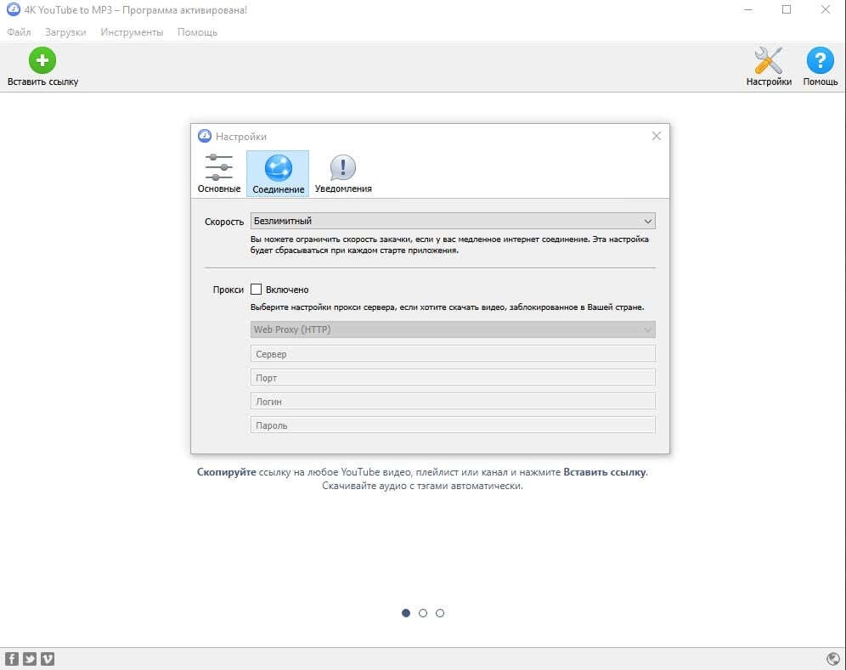Close the 4K YouTube to MP3 main window
Image resolution: width=846 pixels, height=670 pixels.
(x=826, y=9)
